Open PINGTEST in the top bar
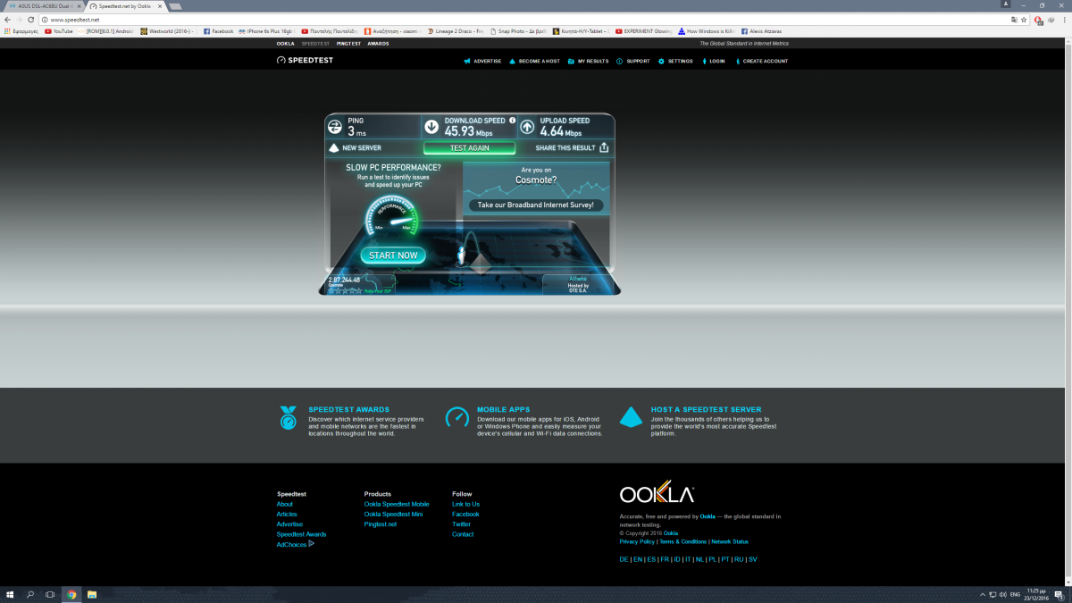The image size is (1072, 603). pos(349,43)
